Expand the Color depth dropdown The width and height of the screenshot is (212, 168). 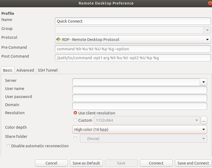tap(203, 129)
